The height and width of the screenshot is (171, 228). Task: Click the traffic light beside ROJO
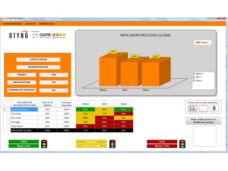(182, 144)
